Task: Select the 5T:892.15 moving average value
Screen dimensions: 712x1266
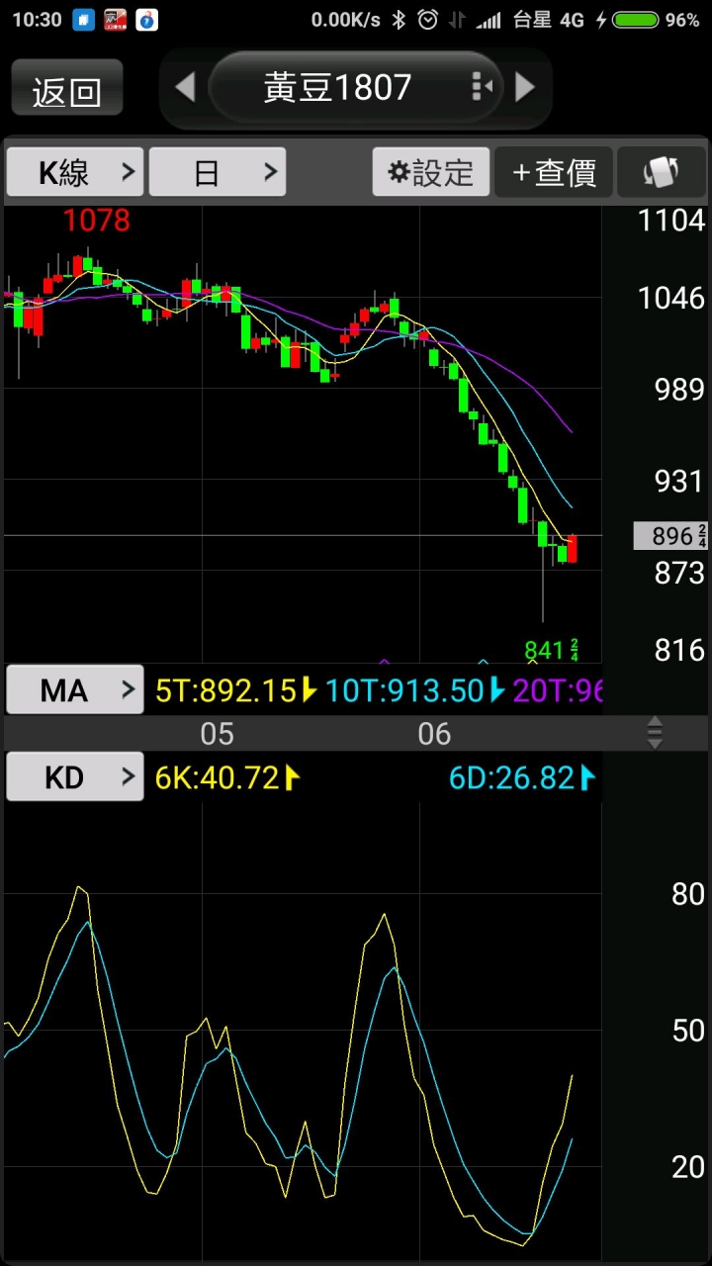Action: [x=236, y=690]
